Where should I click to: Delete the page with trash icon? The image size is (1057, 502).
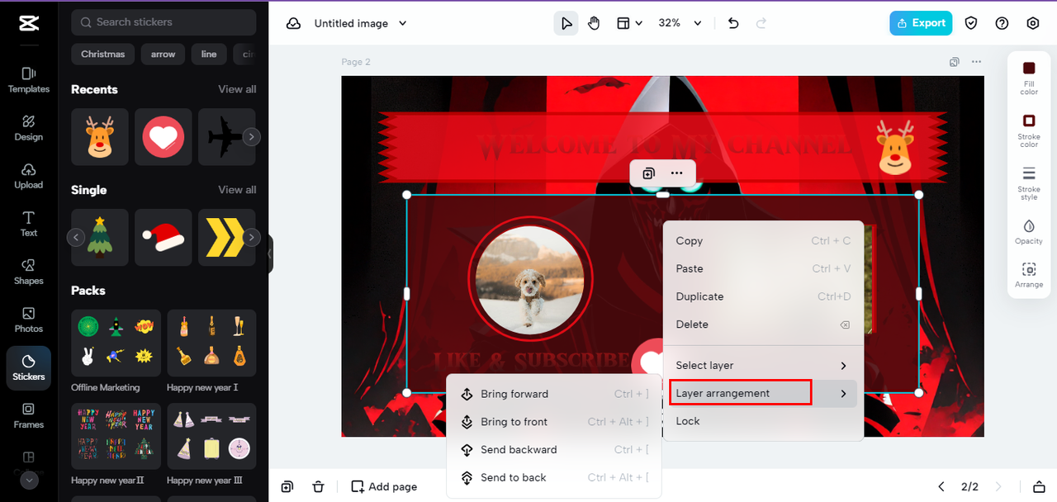pyautogui.click(x=318, y=487)
